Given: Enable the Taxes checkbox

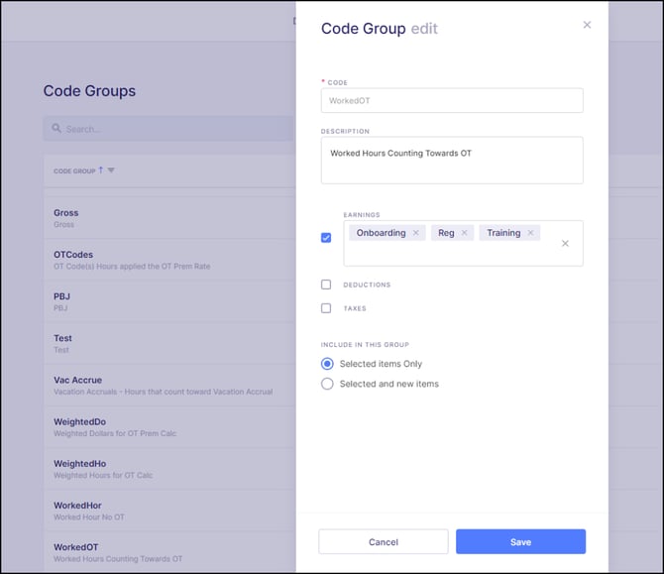Looking at the screenshot, I should (326, 308).
